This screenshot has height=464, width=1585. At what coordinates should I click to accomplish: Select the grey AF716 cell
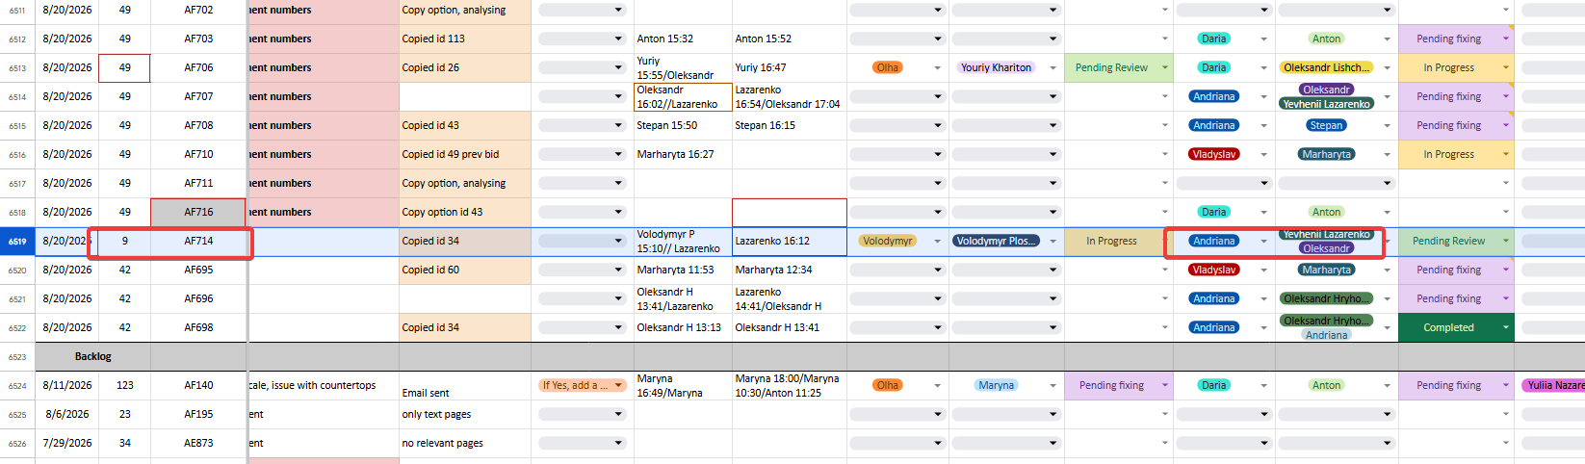pyautogui.click(x=198, y=213)
